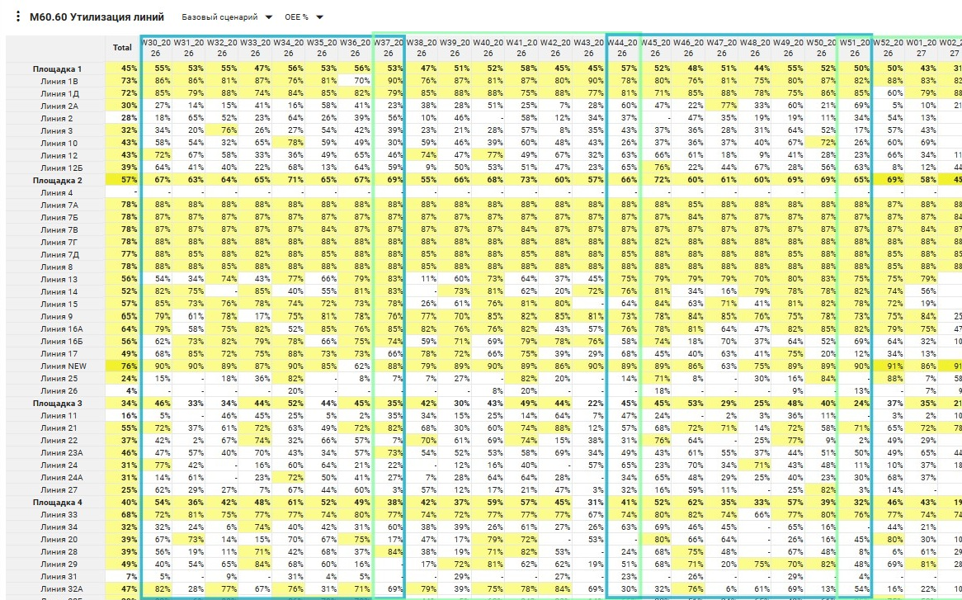Click Линия 31 Total cell 7%
The width and height of the screenshot is (962, 600).
(x=122, y=576)
